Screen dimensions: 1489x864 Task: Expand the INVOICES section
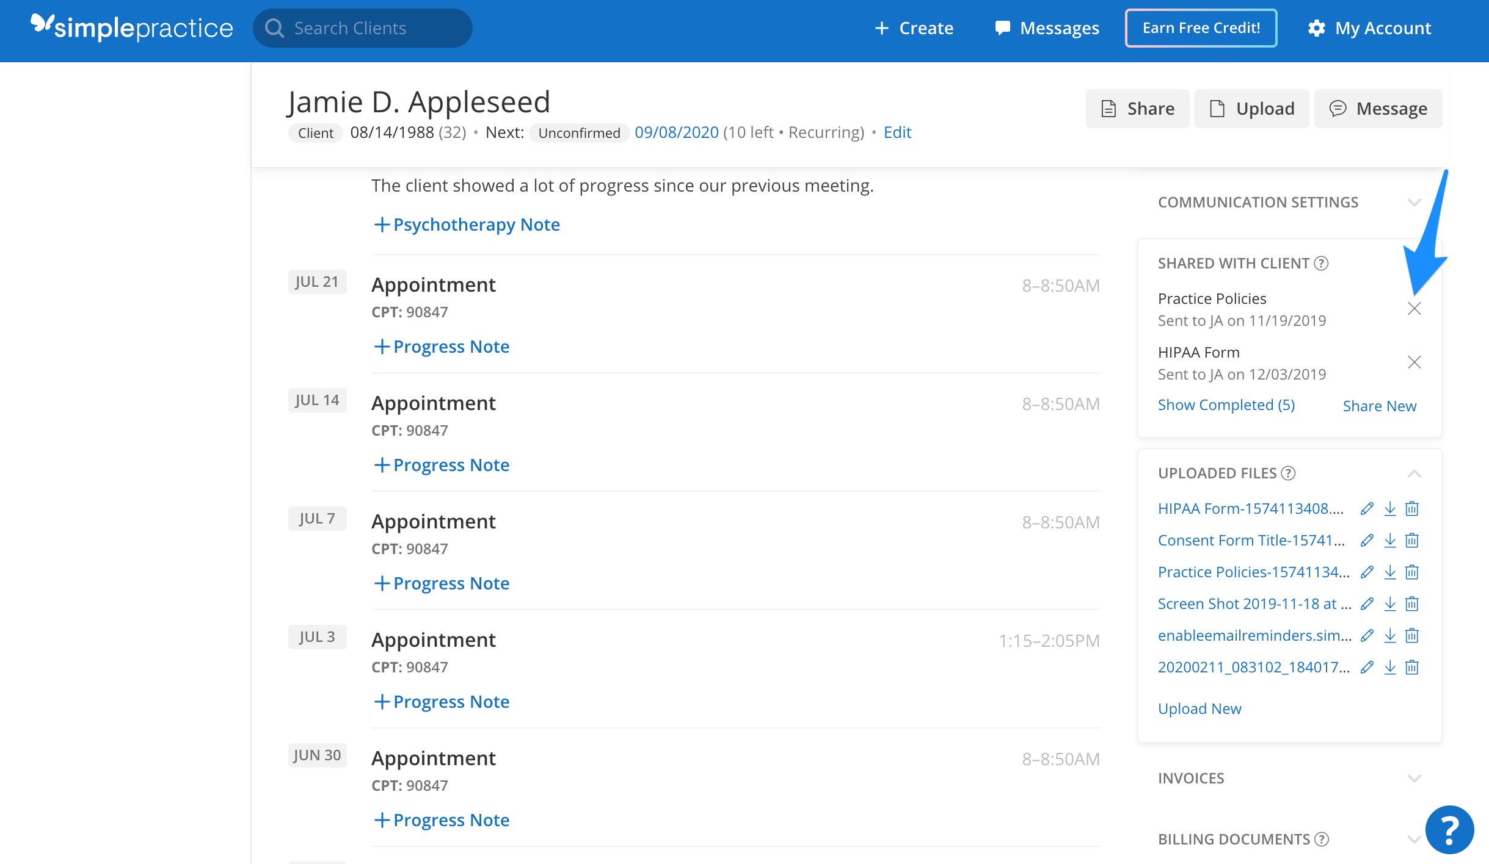[1415, 778]
